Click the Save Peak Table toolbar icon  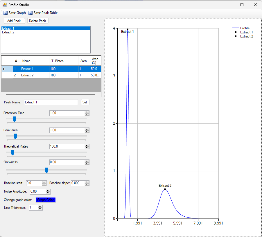point(30,13)
